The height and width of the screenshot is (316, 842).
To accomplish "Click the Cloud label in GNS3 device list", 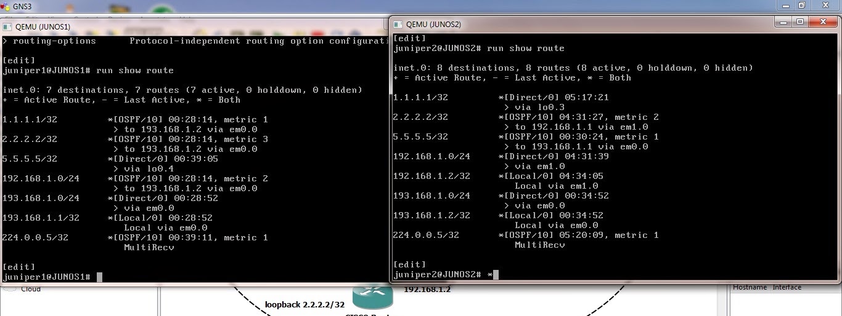I will coord(31,289).
